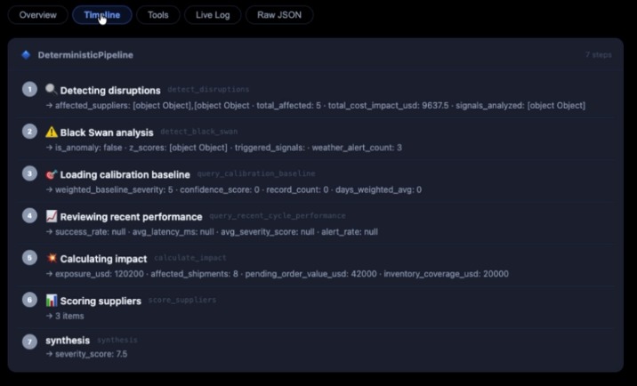View the Raw JSON tab
Screen dimensions: 637x386
coord(279,15)
